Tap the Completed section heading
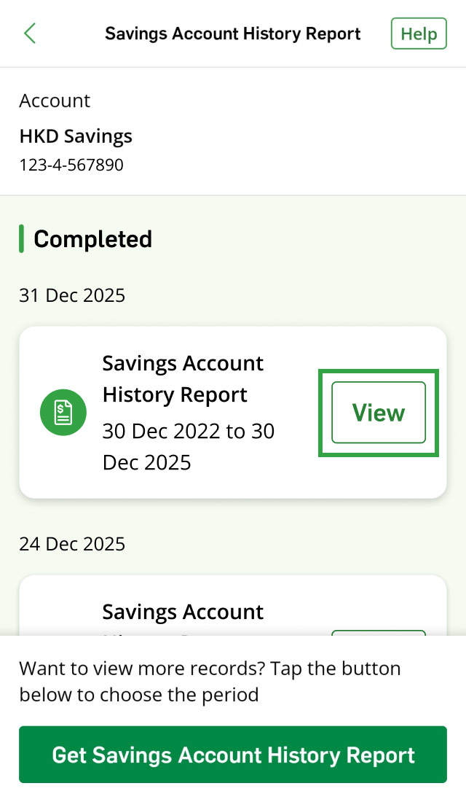This screenshot has height=802, width=466. click(92, 239)
